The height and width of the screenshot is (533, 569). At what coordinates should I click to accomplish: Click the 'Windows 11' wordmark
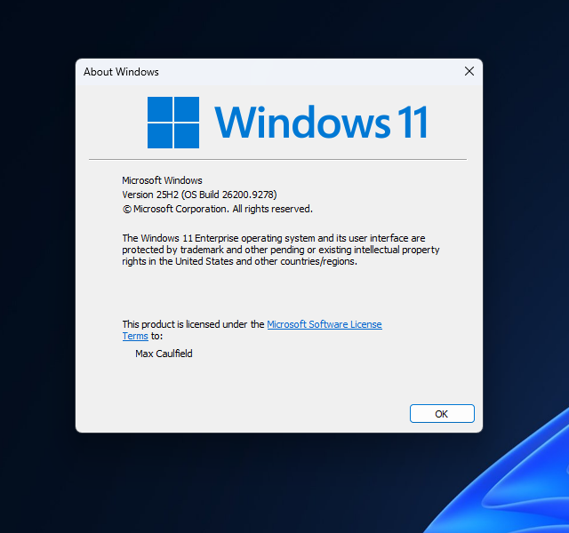click(x=321, y=123)
